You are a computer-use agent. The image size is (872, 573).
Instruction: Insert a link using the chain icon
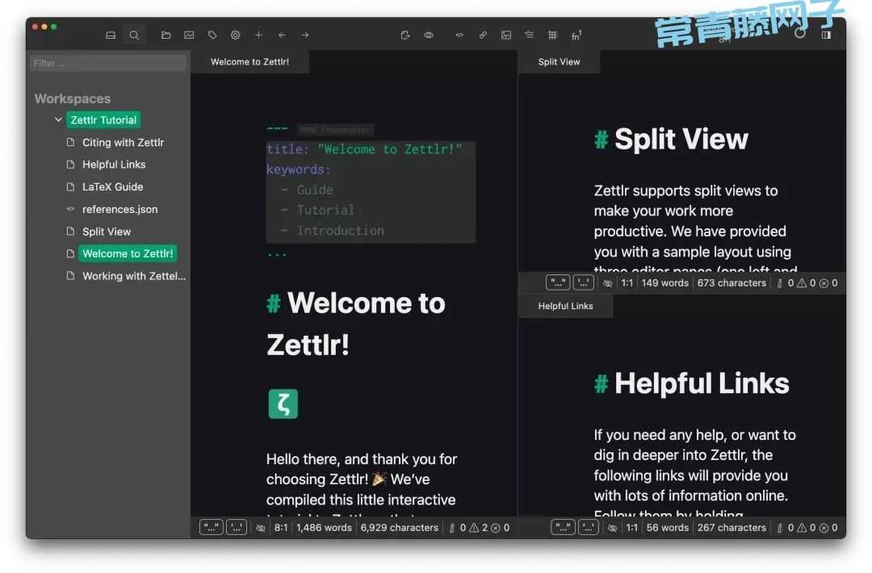coord(483,35)
